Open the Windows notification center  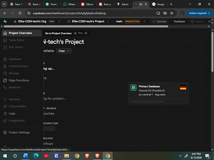tap(207, 156)
